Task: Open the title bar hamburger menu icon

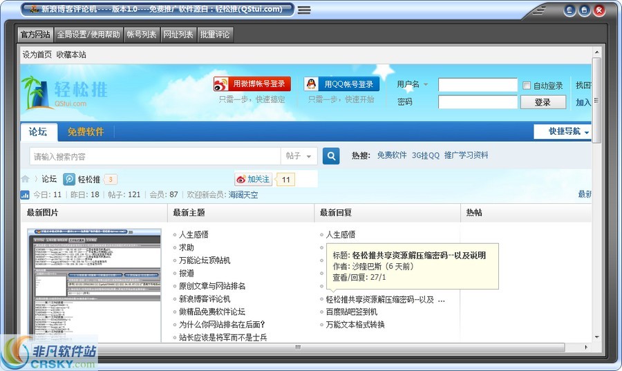Action: (x=304, y=10)
